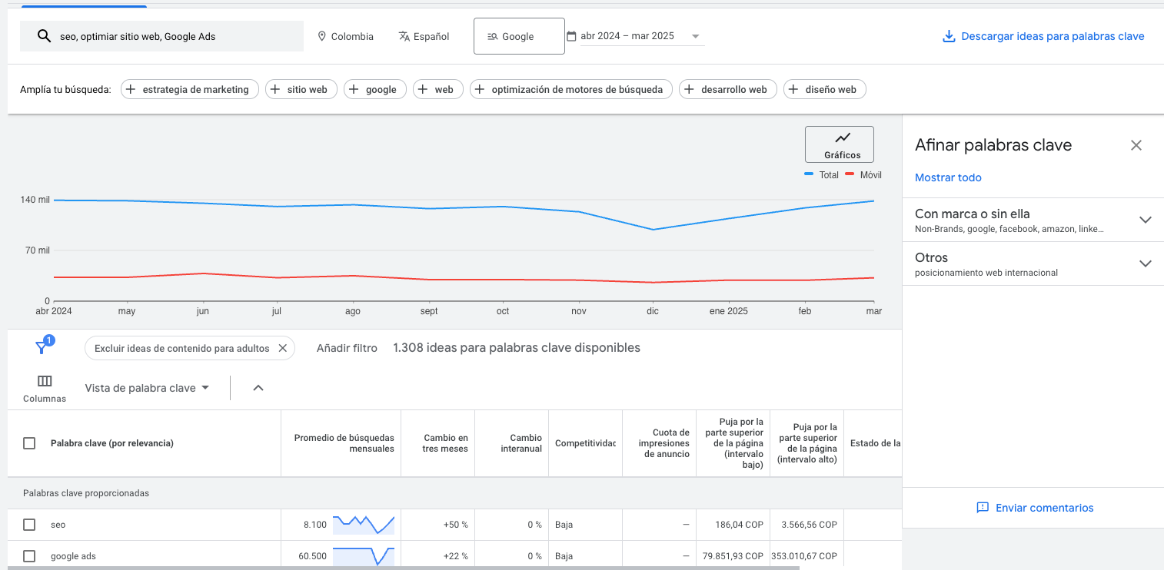Click the Español language icon
This screenshot has height=570, width=1164.
404,36
